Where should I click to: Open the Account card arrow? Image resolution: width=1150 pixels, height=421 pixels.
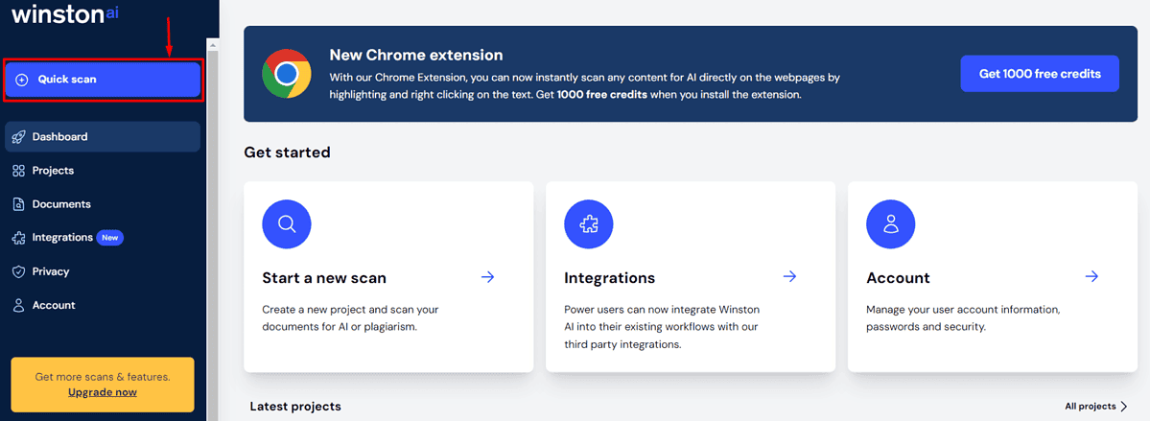(x=1092, y=276)
